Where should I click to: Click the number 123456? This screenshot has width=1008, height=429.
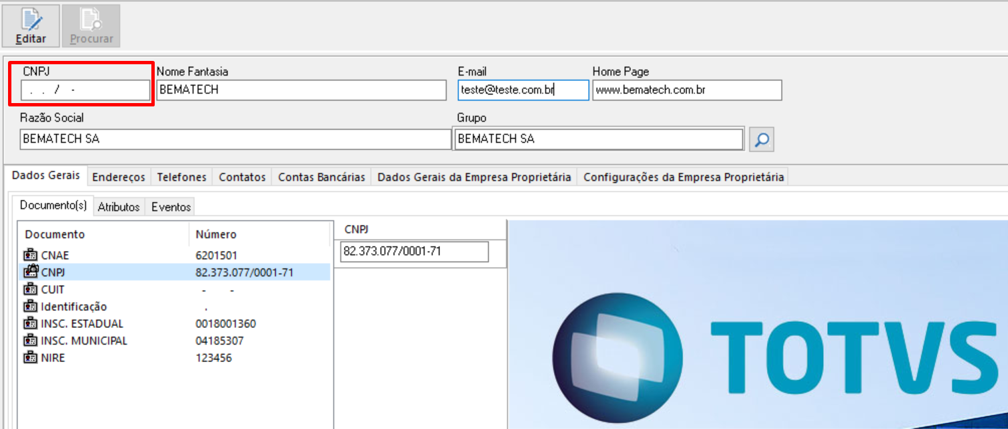point(214,358)
